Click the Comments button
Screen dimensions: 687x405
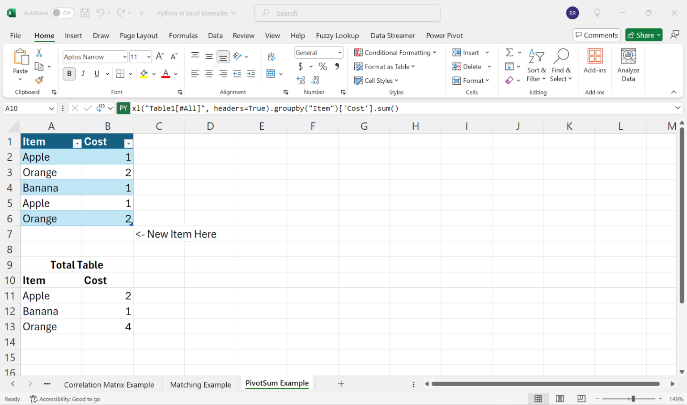pos(597,34)
